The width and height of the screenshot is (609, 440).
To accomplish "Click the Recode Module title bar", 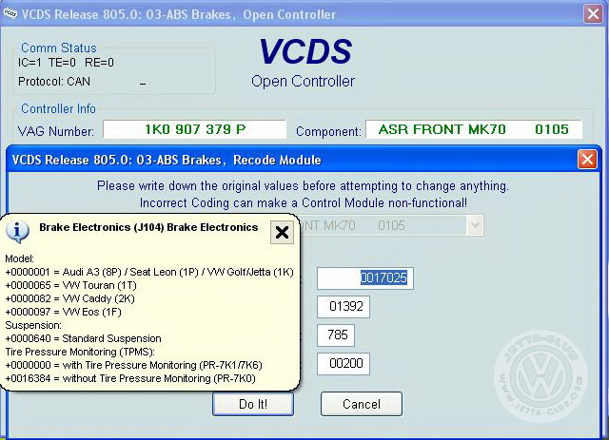I will pyautogui.click(x=291, y=160).
